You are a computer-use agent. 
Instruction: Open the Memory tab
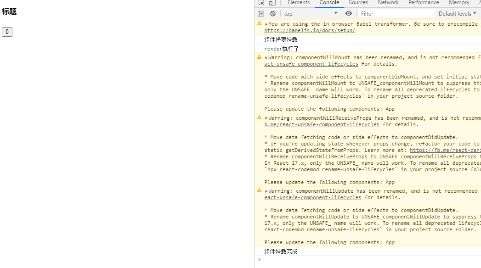click(459, 2)
